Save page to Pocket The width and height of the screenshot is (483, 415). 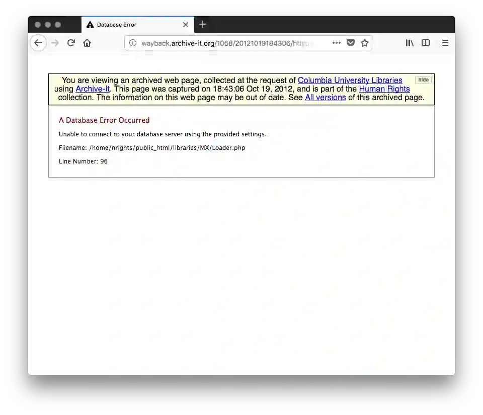point(351,43)
